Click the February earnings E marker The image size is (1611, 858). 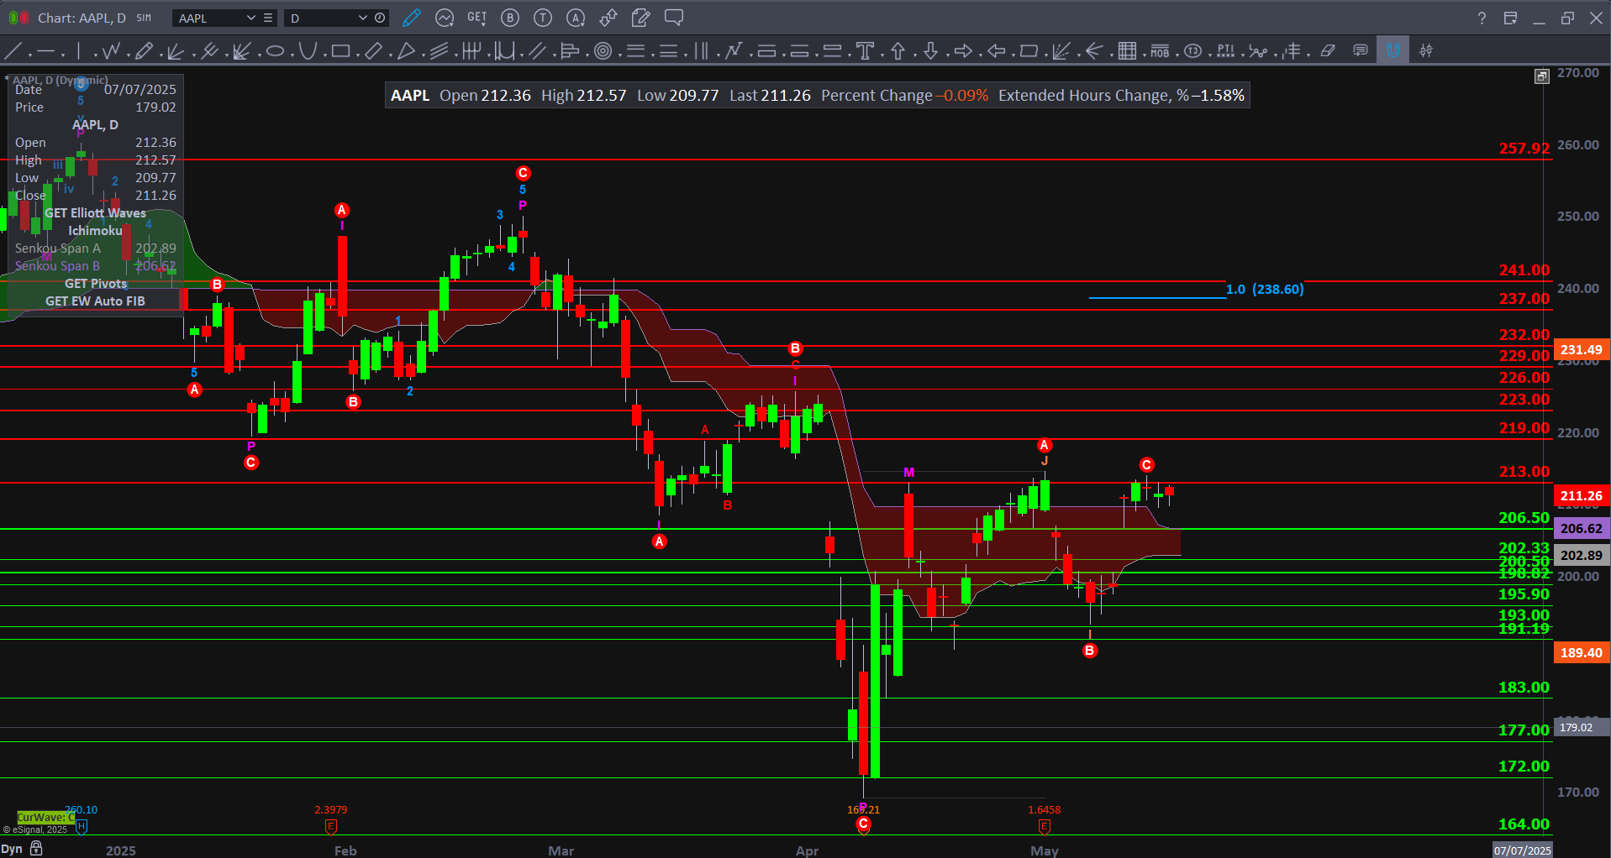331,826
